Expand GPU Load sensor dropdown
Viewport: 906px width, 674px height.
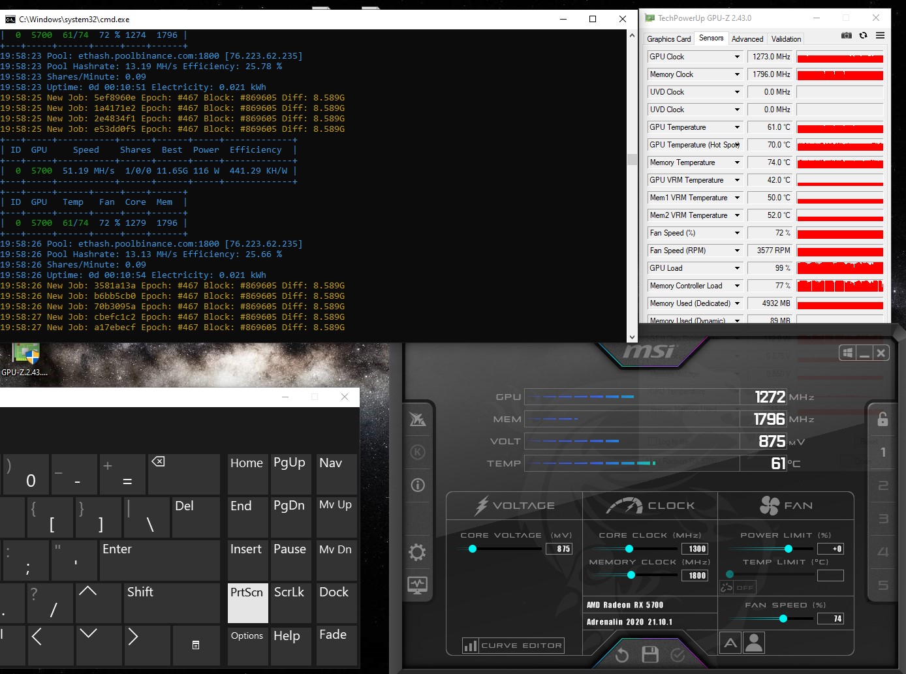click(x=738, y=268)
